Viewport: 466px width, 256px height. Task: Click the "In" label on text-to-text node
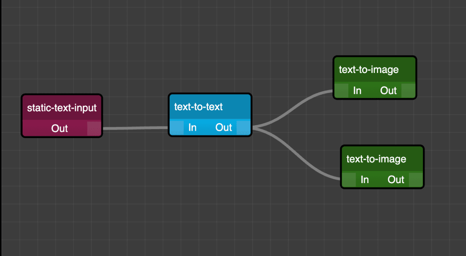[192, 128]
